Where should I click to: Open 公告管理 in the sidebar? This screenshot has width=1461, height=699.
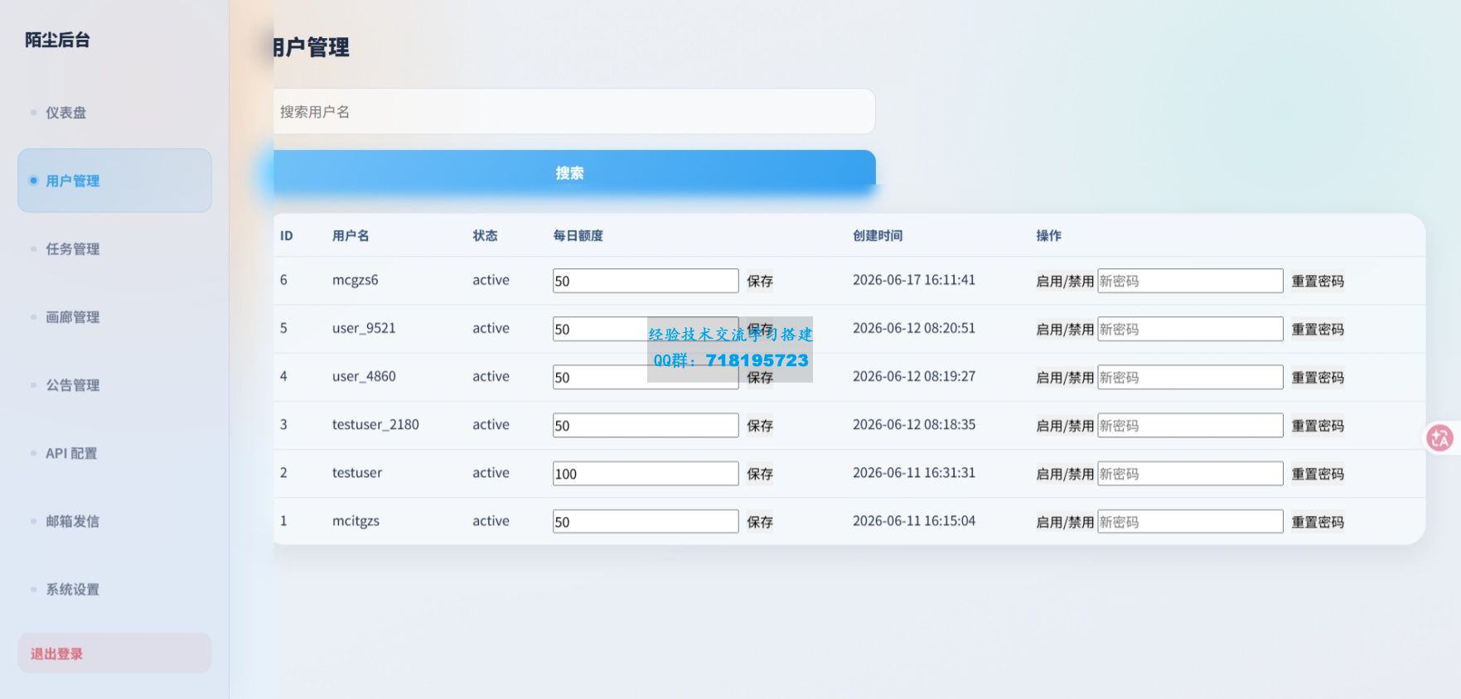point(114,384)
